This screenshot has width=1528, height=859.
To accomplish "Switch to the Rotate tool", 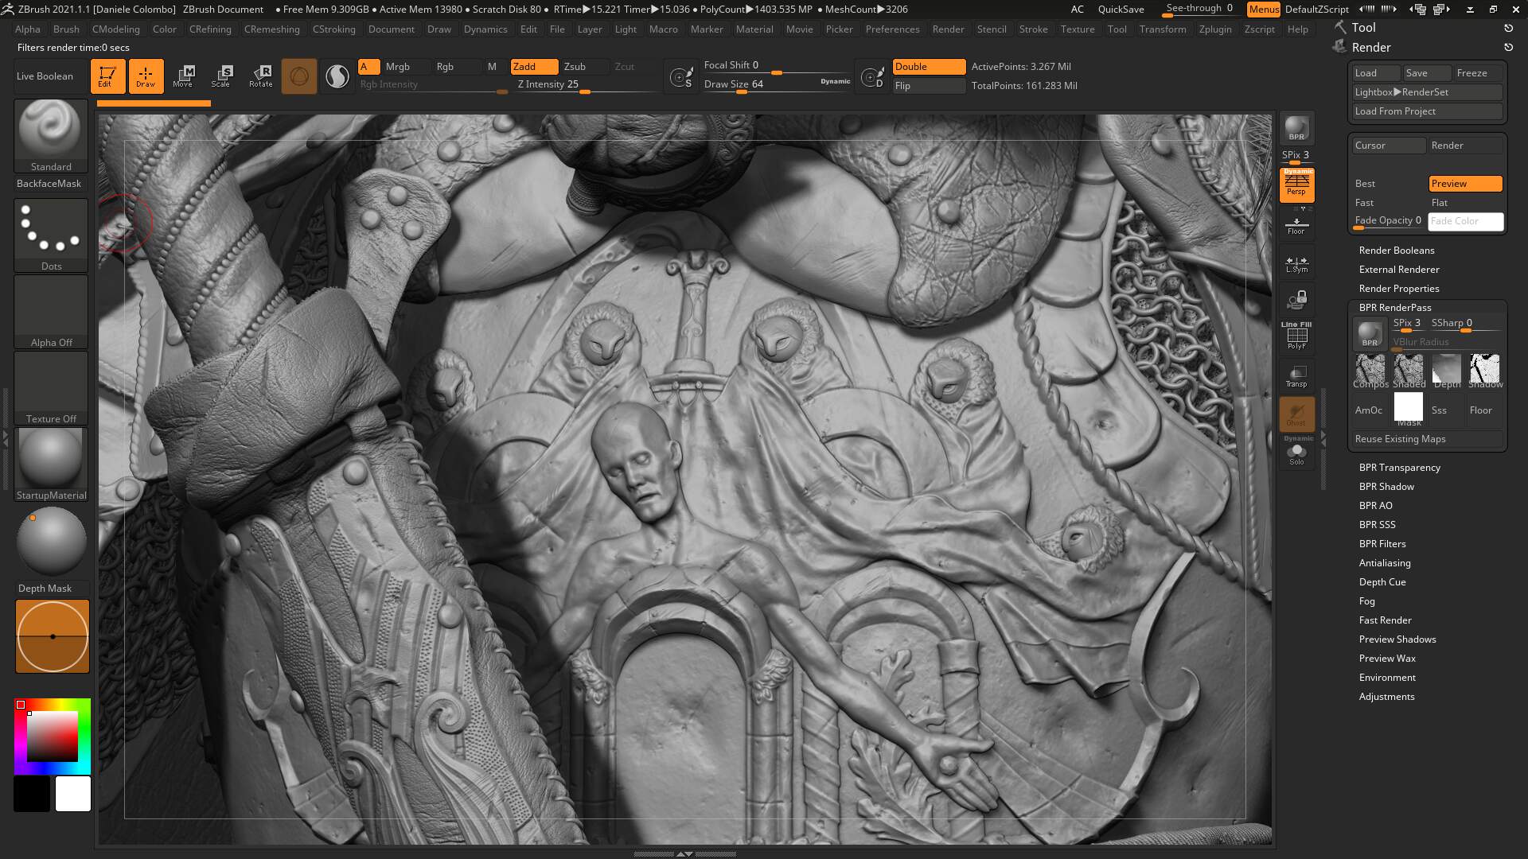I will (260, 76).
